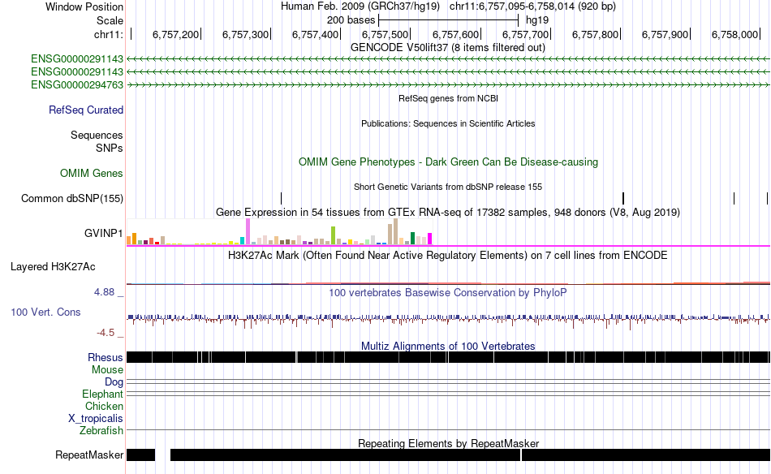Click the hg19 label beside the scale bar
771x474 pixels.
click(x=537, y=20)
